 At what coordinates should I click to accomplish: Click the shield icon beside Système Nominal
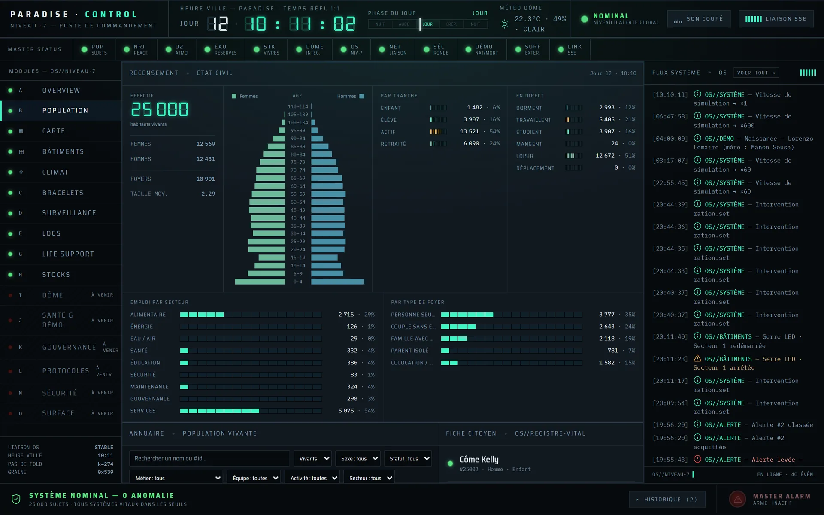(x=16, y=499)
